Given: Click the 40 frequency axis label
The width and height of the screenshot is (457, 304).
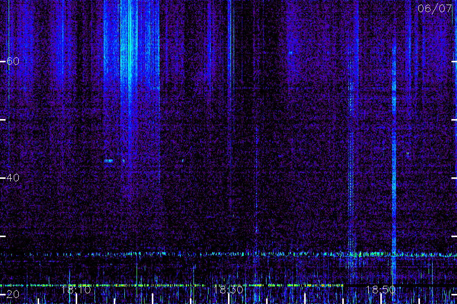Looking at the screenshot, I should 13,177.
